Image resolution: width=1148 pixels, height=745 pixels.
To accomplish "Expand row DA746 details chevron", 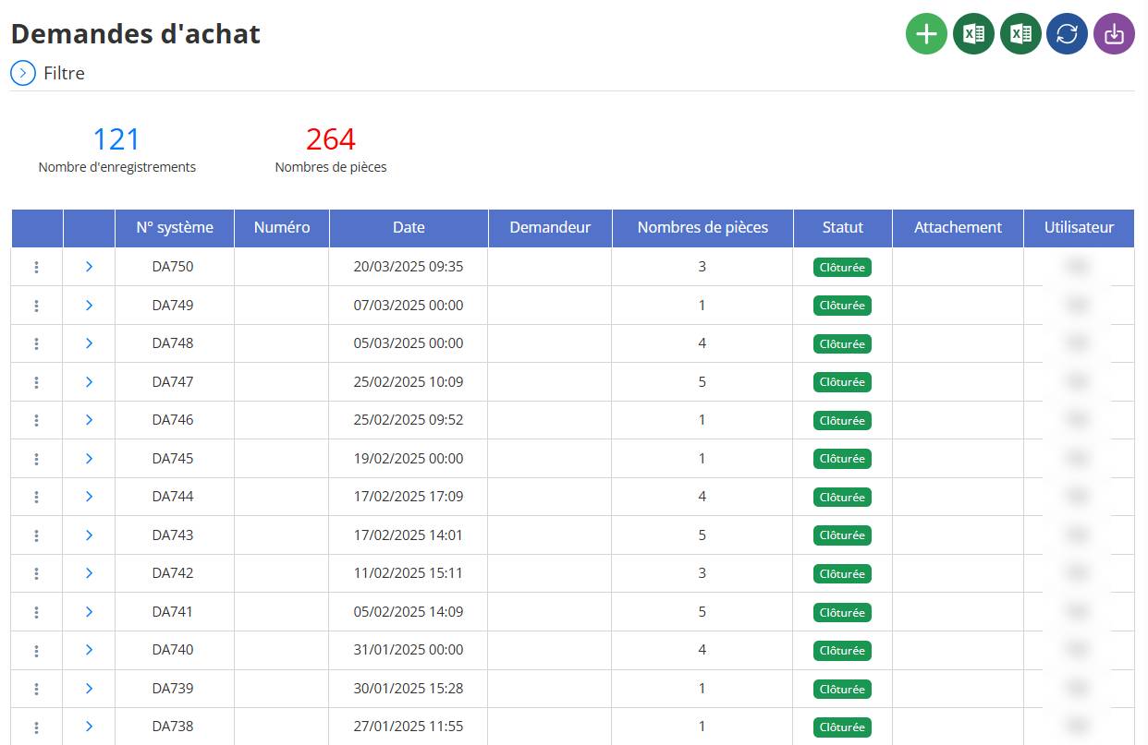I will coord(89,420).
